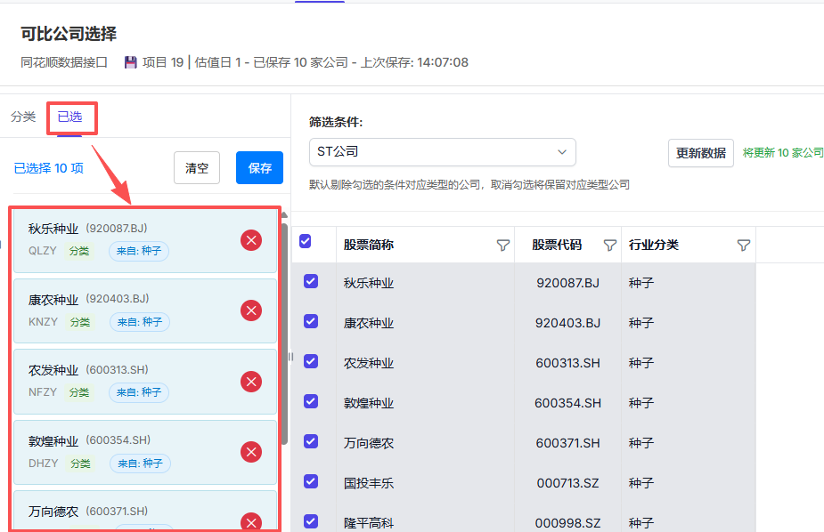Remove 万向德农 with its red X
Image resolution: width=824 pixels, height=532 pixels.
pos(251,521)
